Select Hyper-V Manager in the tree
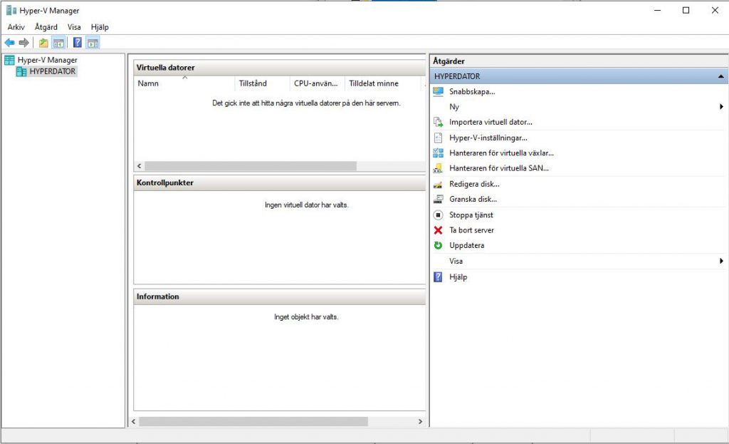Image resolution: width=729 pixels, height=444 pixels. 48,60
